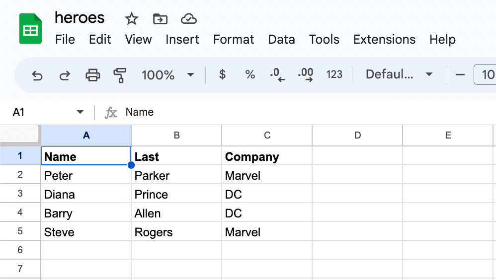Decrease decimal places button
496x280 pixels.
277,75
